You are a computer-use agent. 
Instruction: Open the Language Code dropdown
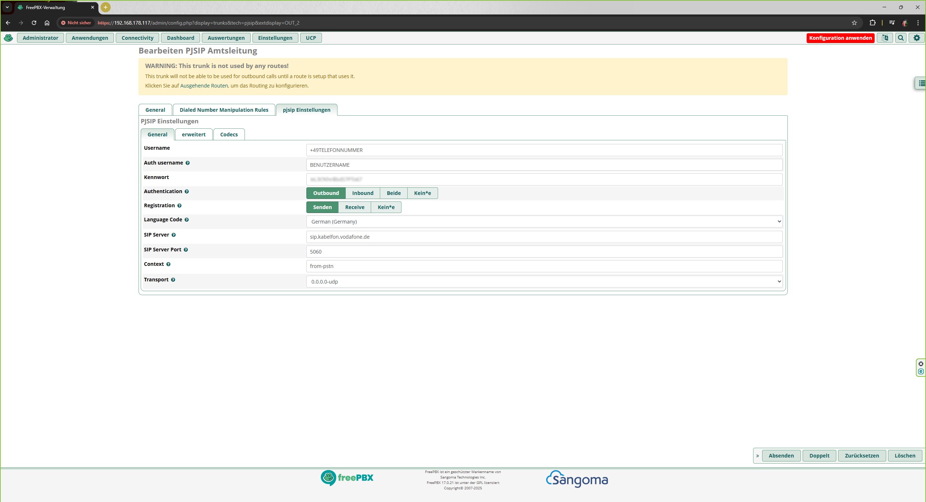544,222
